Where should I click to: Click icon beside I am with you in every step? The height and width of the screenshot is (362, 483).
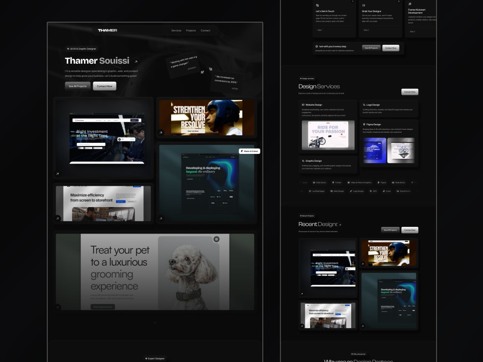coord(317,46)
